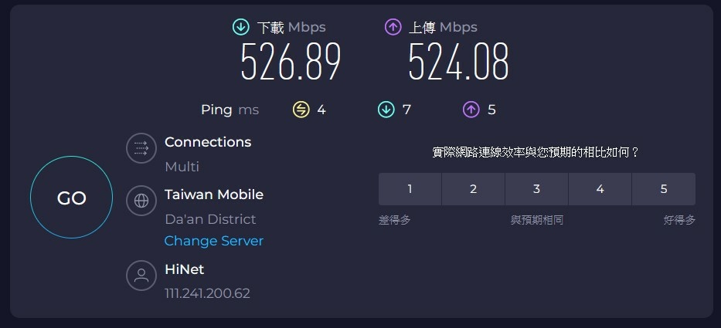The width and height of the screenshot is (721, 328).
Task: Click the upload arrow icon beside 上傳
Action: [393, 27]
